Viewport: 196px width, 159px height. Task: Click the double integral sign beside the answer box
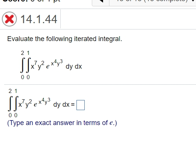[x=13, y=103]
